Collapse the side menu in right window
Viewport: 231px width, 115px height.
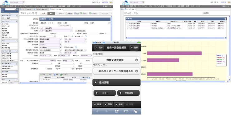(x=122, y=9)
